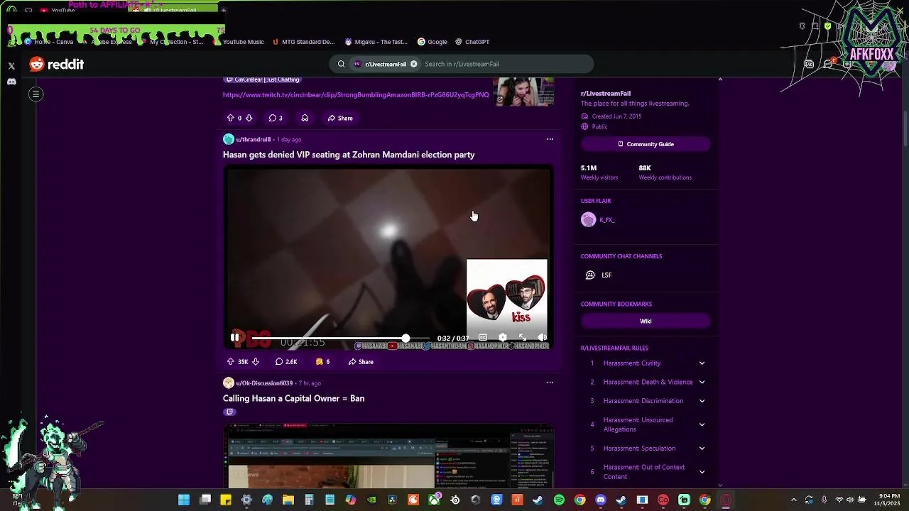Open the Reddit chat icon in header
This screenshot has height=511, width=909.
point(828,64)
